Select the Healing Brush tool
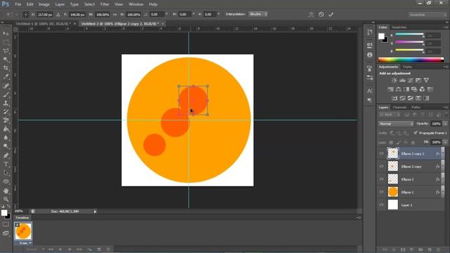 pyautogui.click(x=6, y=86)
